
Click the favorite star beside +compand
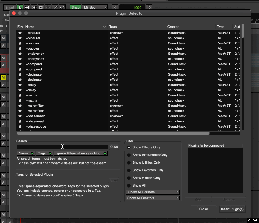point(20,64)
